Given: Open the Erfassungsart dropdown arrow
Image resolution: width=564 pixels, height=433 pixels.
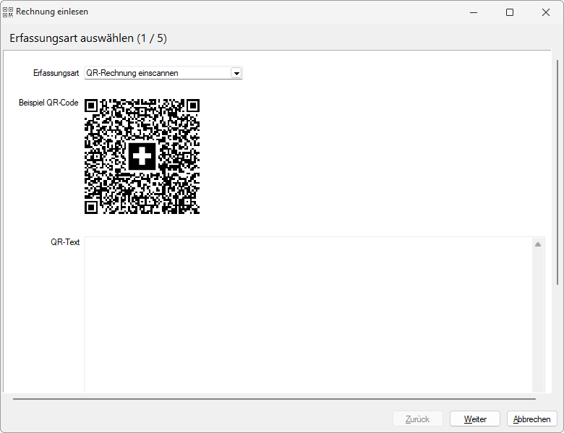Looking at the screenshot, I should coord(236,73).
